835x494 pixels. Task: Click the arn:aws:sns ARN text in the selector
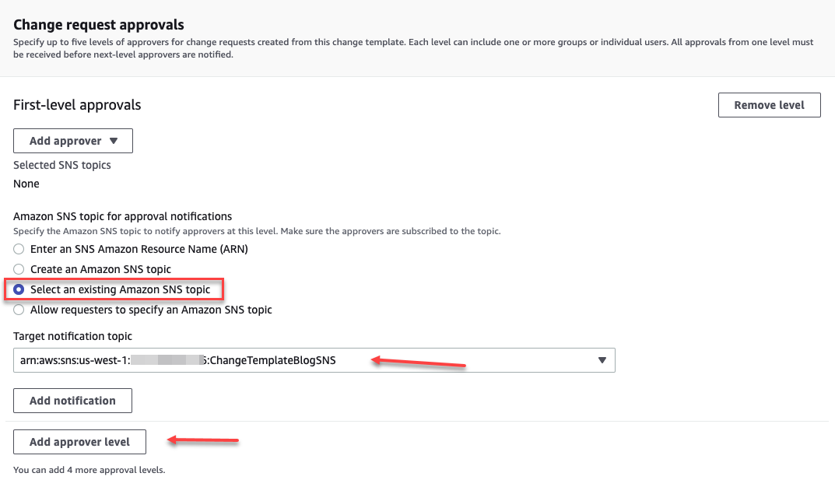tap(179, 360)
